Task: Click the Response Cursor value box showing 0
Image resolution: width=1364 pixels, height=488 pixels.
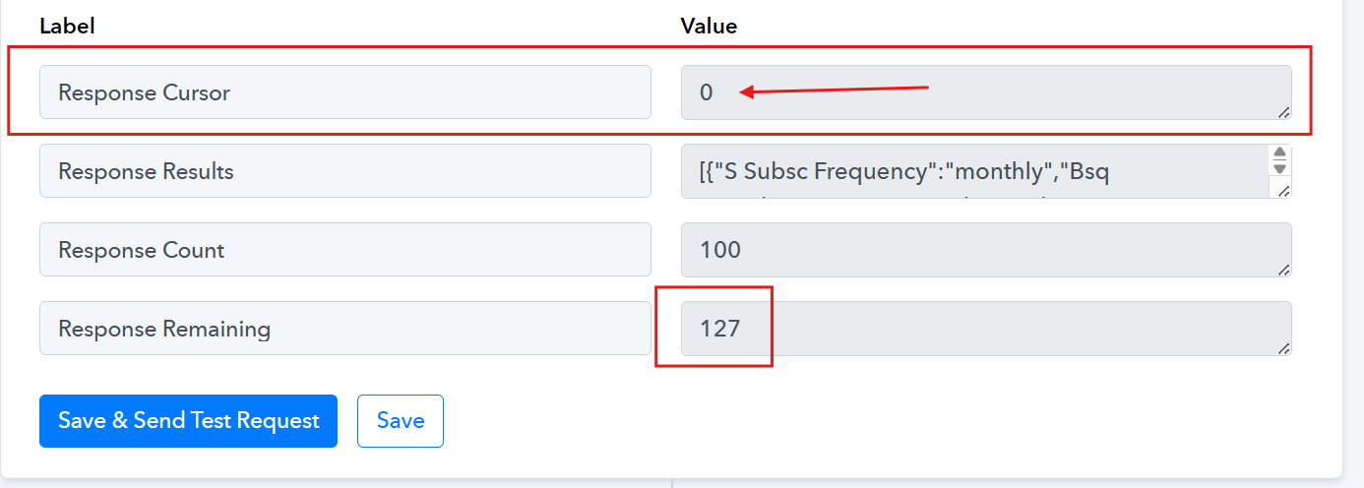Action: pos(986,92)
